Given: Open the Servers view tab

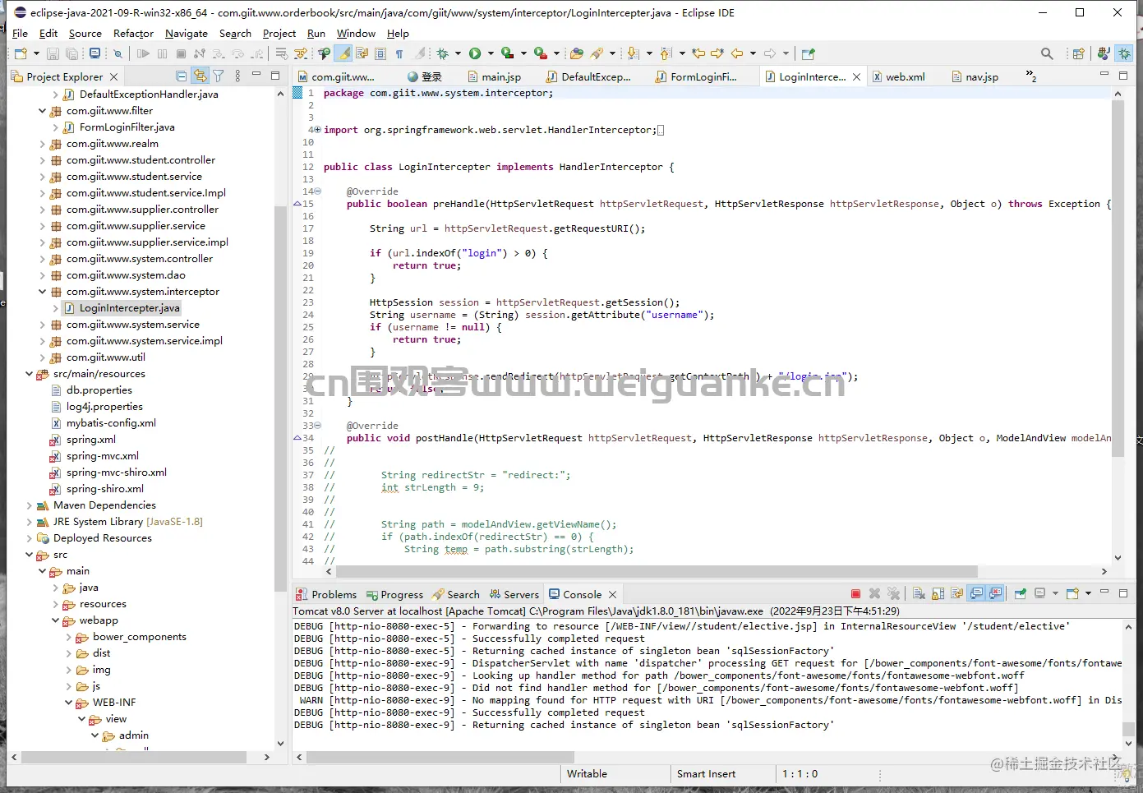Looking at the screenshot, I should pyautogui.click(x=514, y=594).
